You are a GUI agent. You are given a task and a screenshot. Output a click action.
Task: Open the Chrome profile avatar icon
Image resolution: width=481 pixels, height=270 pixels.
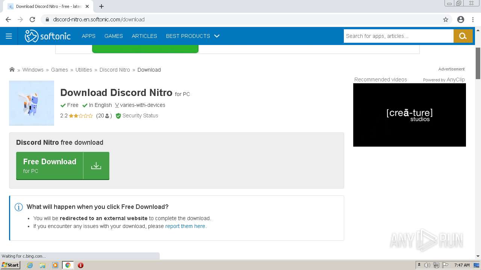tap(461, 19)
